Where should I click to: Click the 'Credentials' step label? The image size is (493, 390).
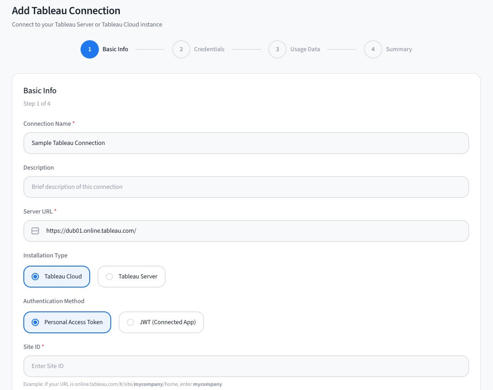point(209,49)
